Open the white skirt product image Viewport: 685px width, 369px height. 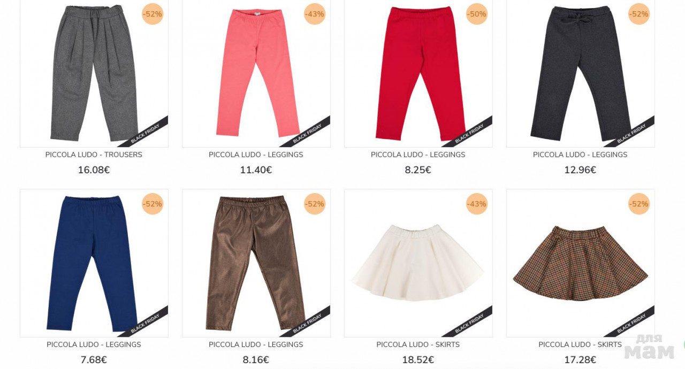pyautogui.click(x=418, y=263)
